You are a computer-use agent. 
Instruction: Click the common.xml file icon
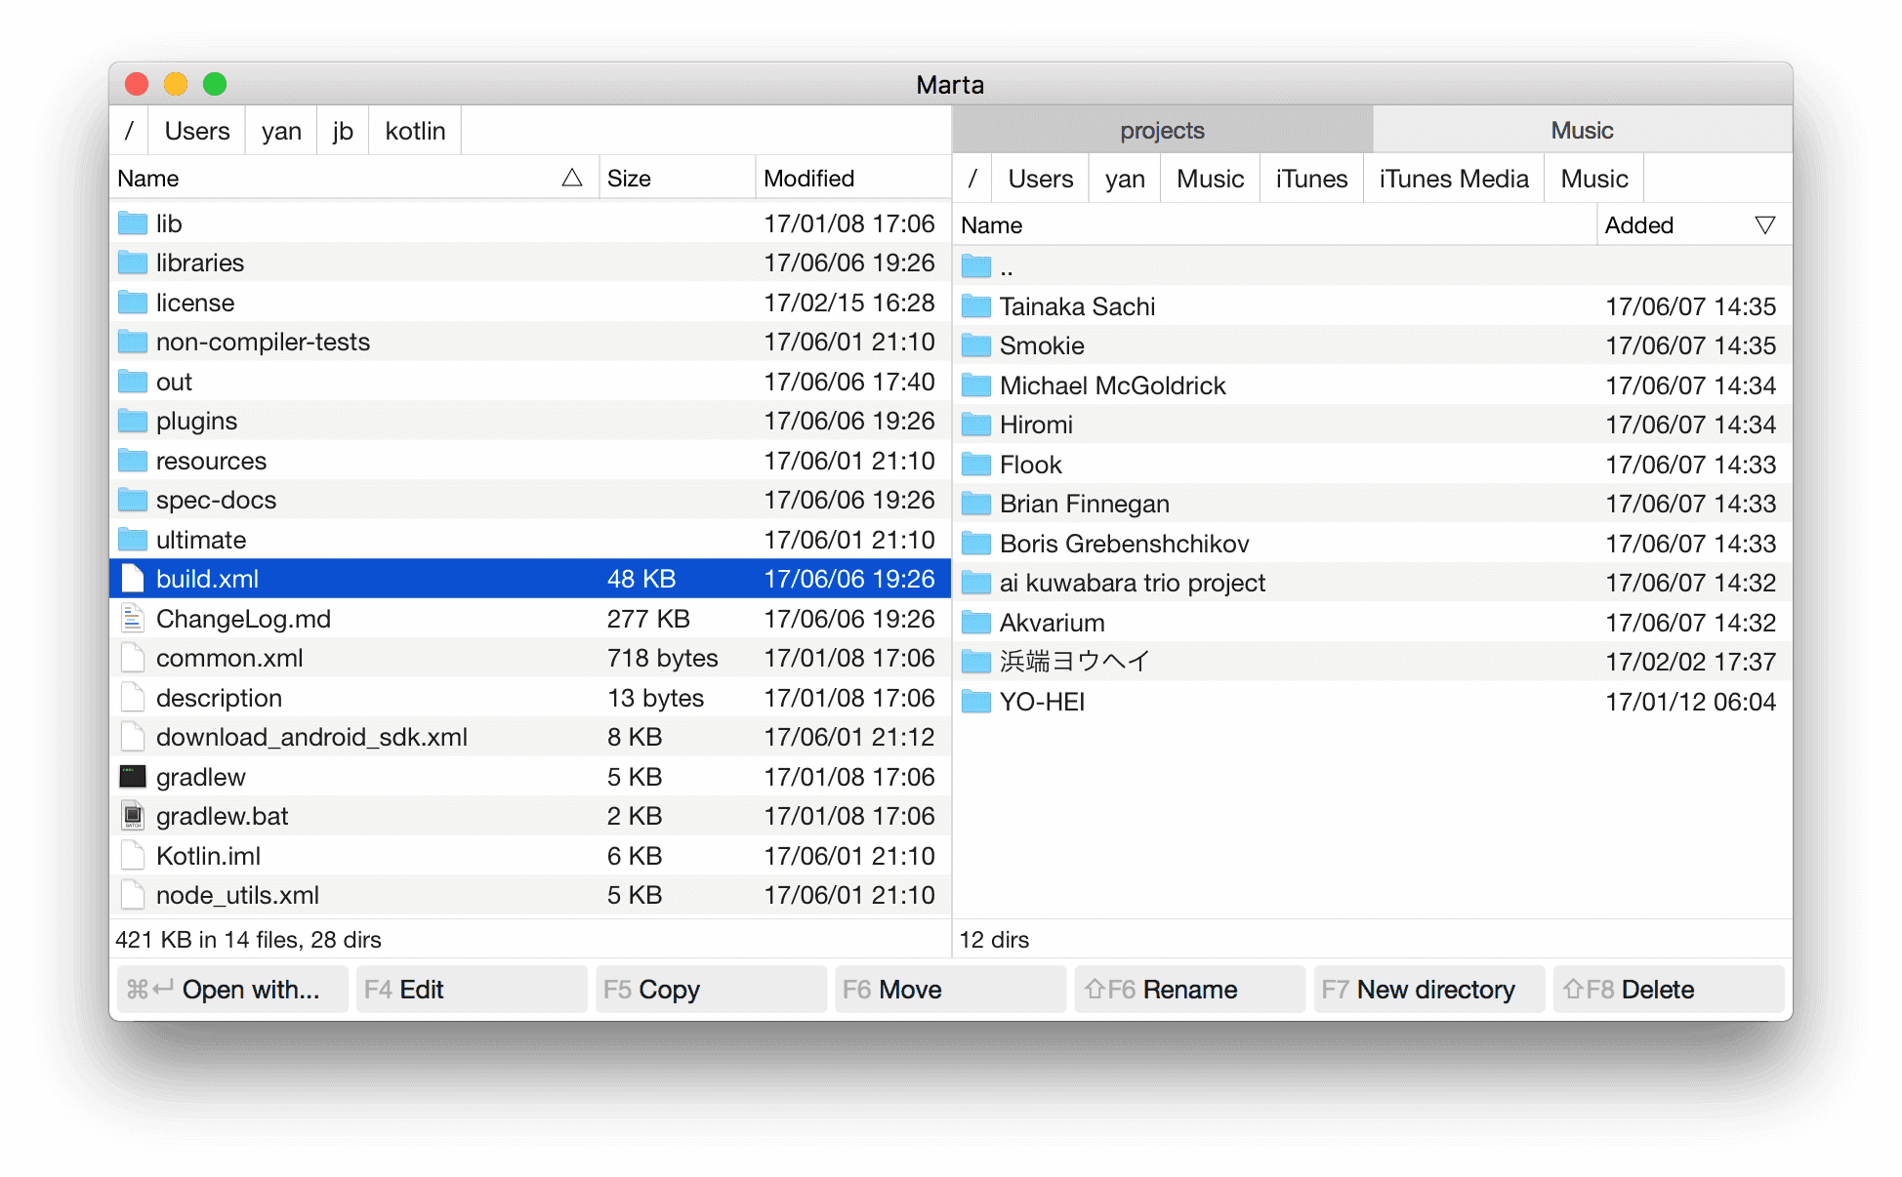pyautogui.click(x=133, y=658)
